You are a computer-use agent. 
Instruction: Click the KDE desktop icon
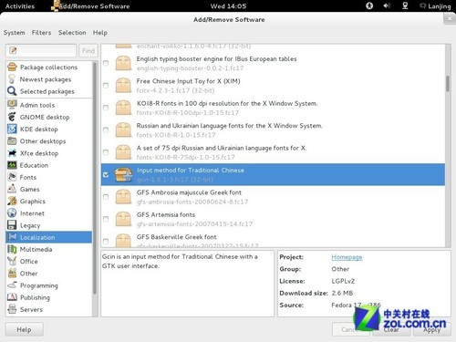[x=12, y=129]
